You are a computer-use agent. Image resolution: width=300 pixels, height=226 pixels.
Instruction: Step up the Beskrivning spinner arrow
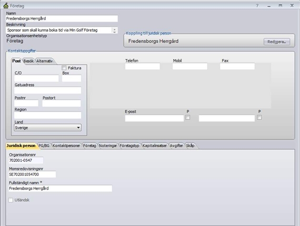coord(114,29)
